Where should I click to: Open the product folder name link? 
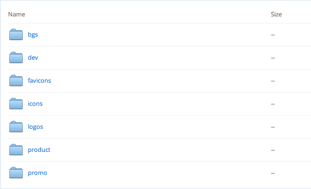[x=39, y=150]
